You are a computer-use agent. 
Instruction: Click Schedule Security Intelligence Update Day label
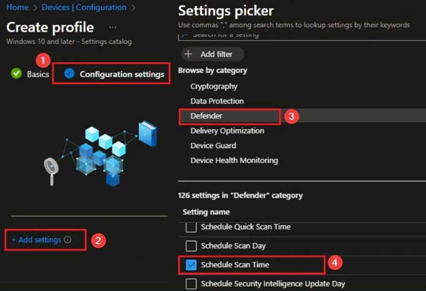coord(273,284)
